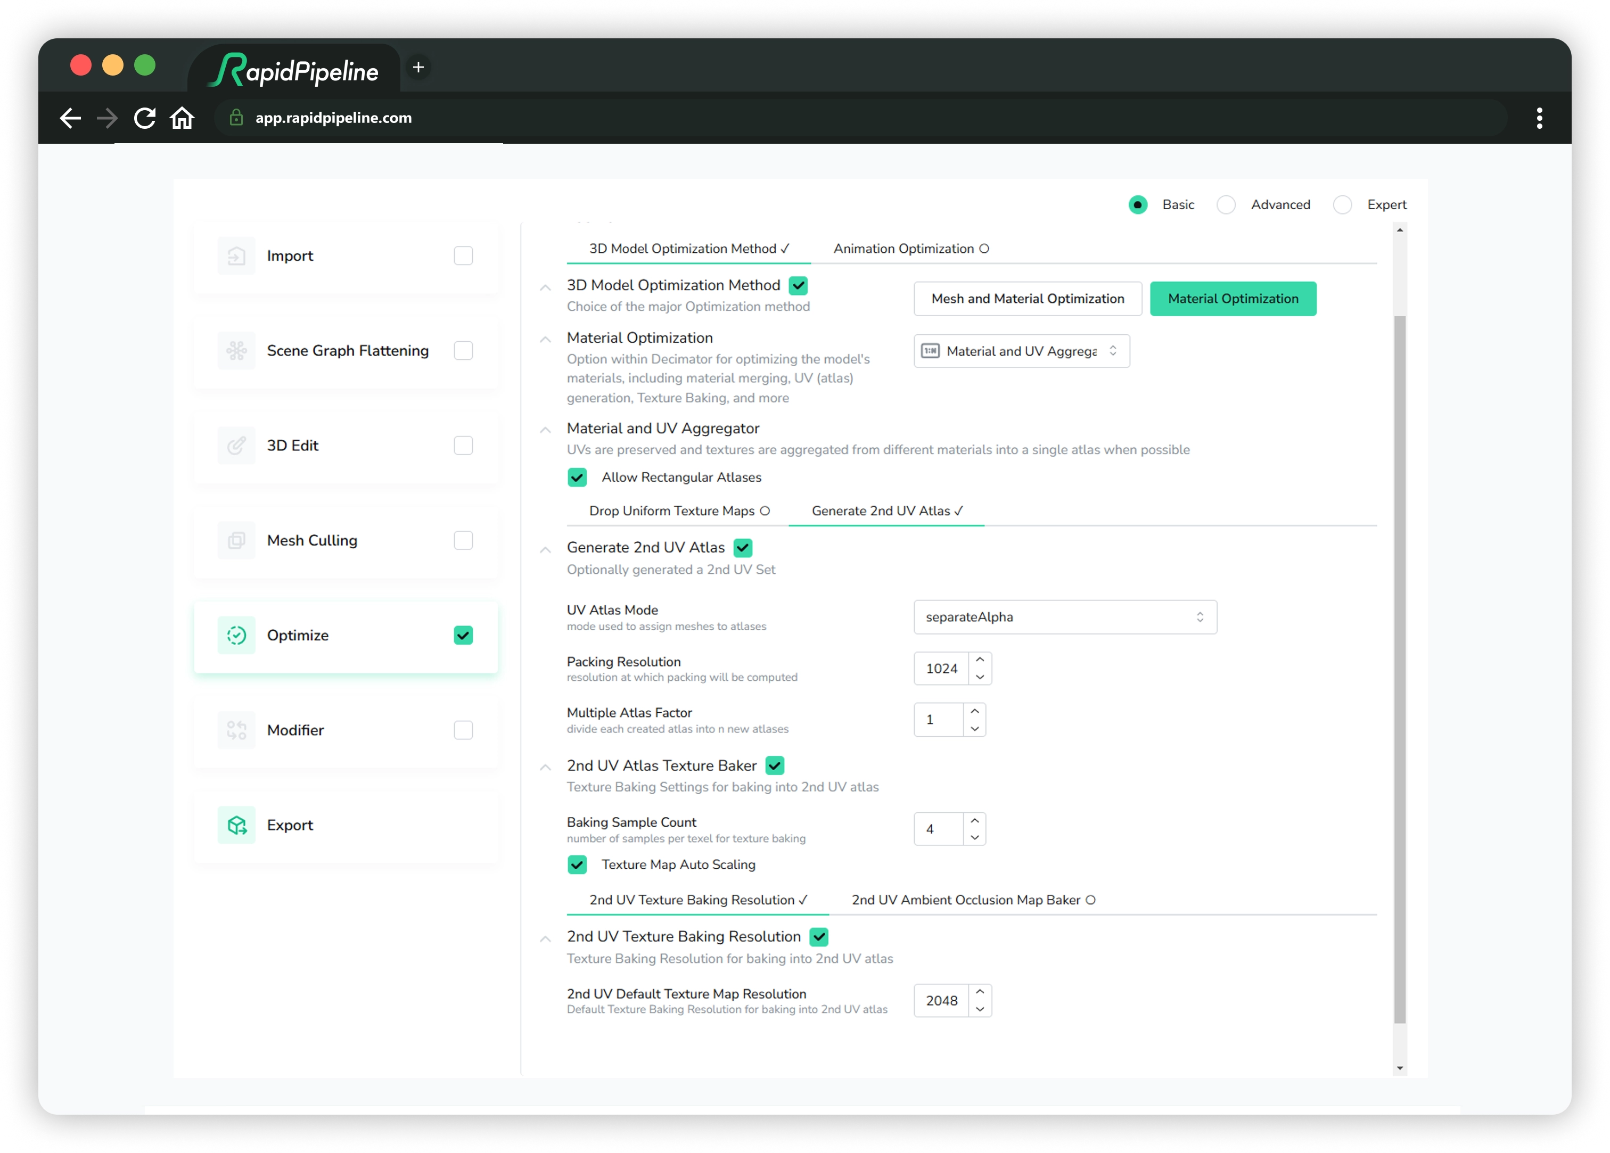Select the Expert mode radio button

pyautogui.click(x=1342, y=204)
